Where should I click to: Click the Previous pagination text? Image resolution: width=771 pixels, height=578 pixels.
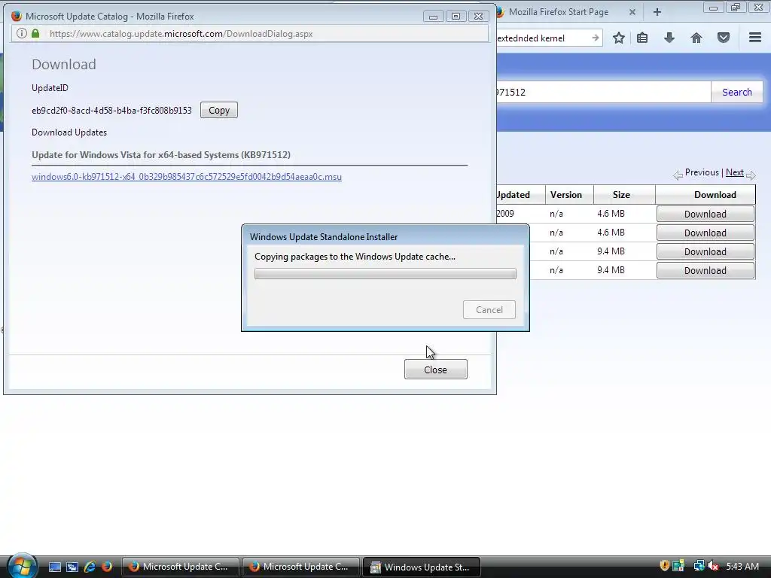pos(702,172)
